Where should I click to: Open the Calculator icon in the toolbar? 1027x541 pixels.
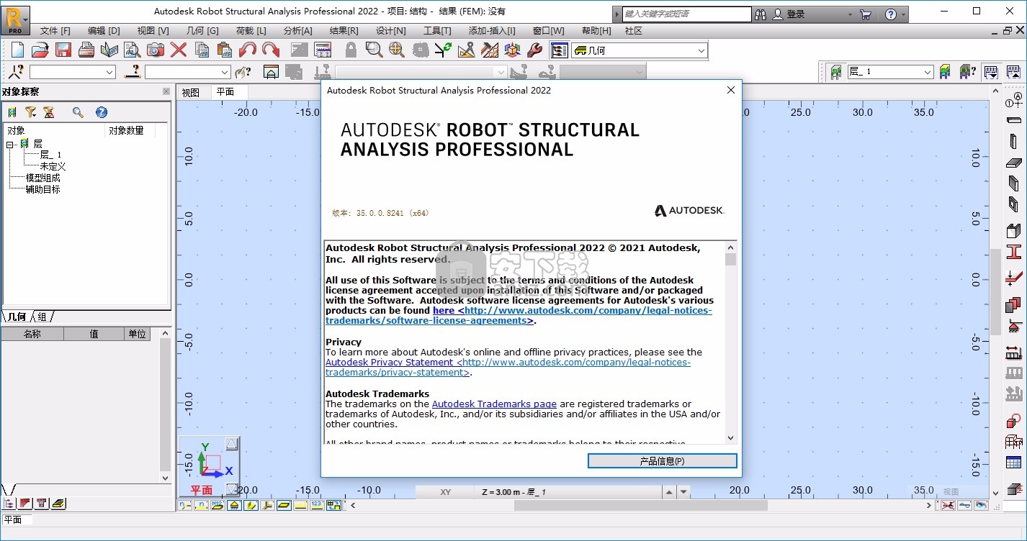click(x=323, y=50)
